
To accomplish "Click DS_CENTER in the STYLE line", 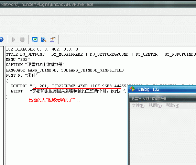I will pos(146,54).
